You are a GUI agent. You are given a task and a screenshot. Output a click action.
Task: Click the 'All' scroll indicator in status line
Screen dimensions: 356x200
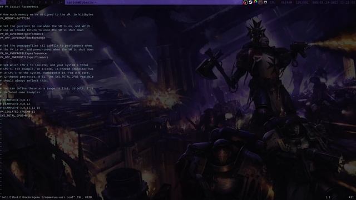351,198
